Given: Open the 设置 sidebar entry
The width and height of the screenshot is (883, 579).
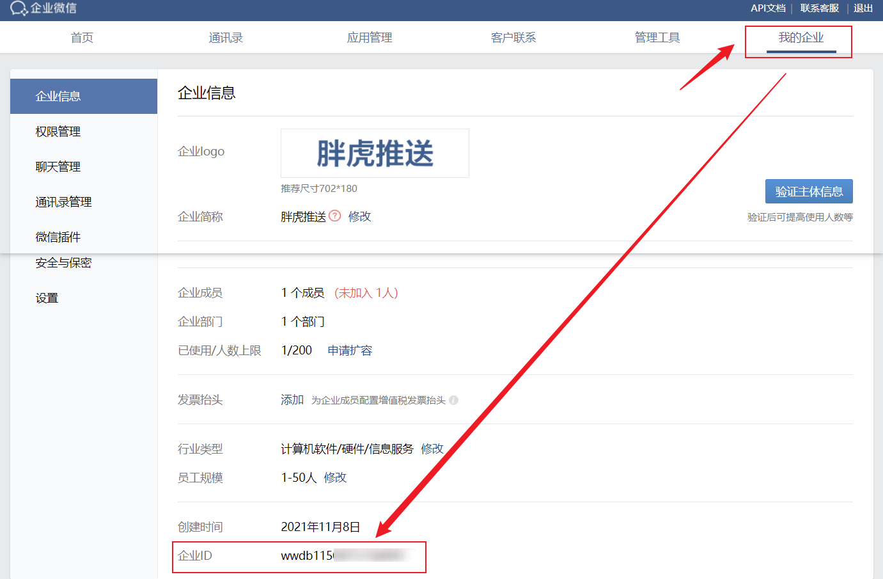Looking at the screenshot, I should point(47,297).
